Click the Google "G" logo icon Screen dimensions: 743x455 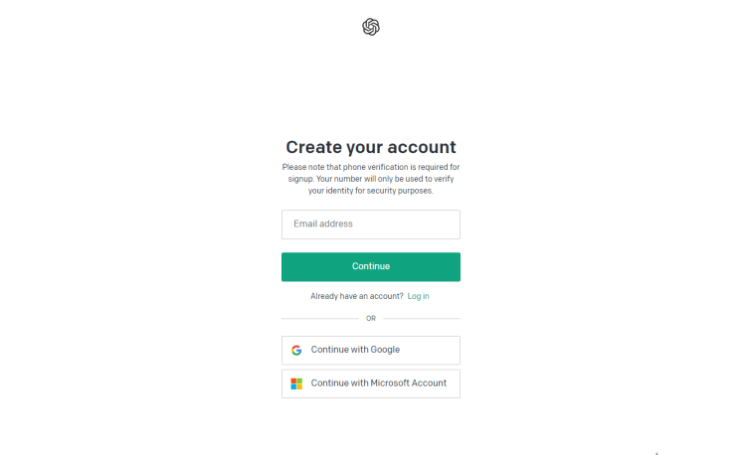[296, 350]
